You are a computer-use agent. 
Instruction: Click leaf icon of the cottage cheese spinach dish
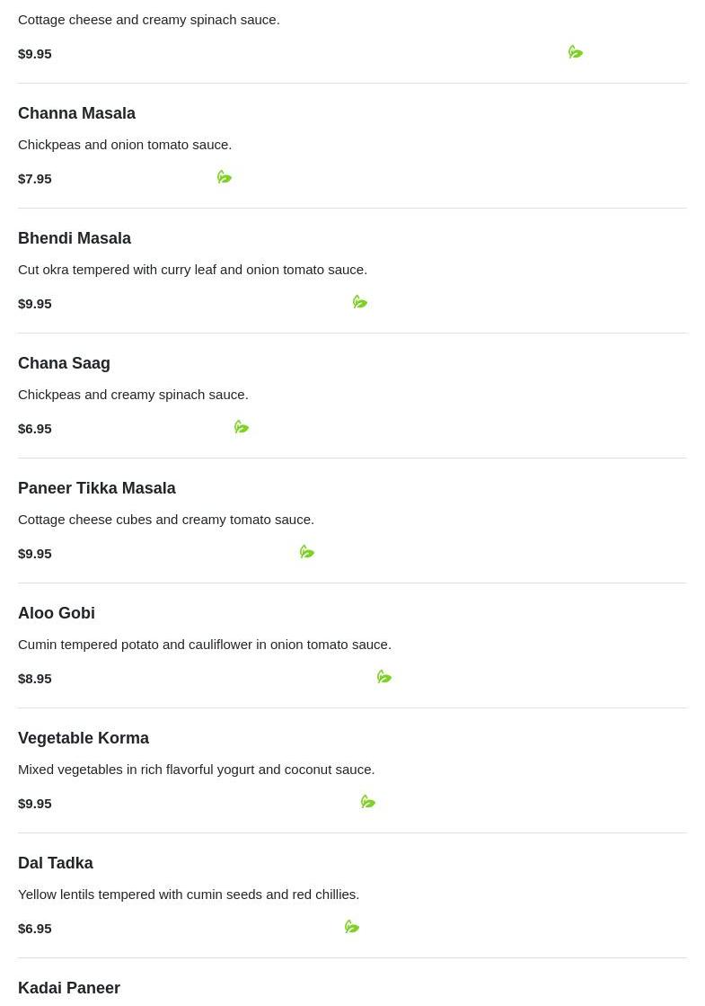pyautogui.click(x=576, y=53)
